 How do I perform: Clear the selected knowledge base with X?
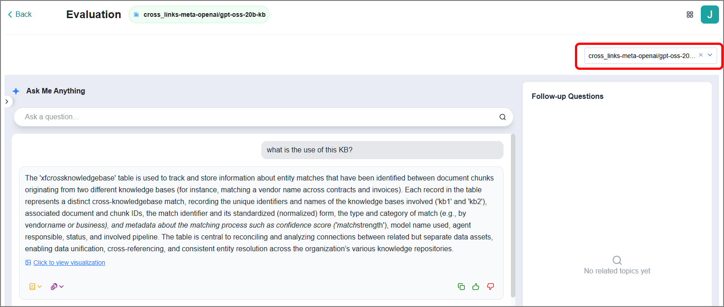(x=701, y=55)
